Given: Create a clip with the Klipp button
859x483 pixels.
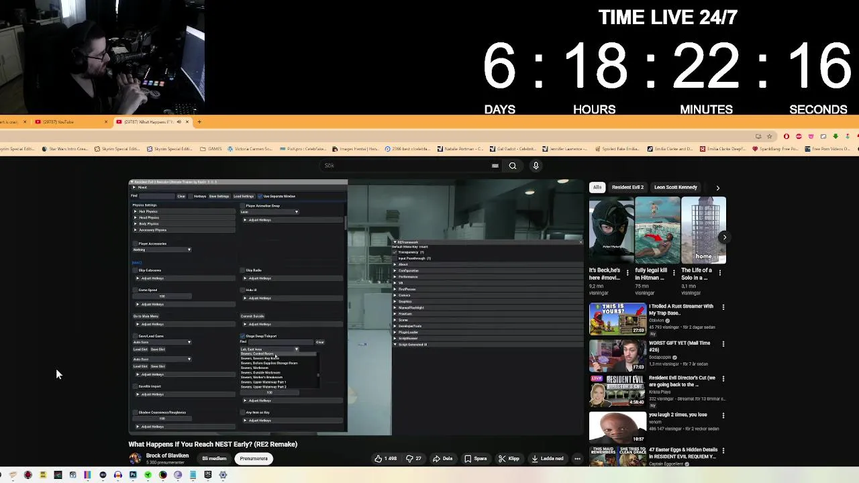Looking at the screenshot, I should tap(509, 459).
